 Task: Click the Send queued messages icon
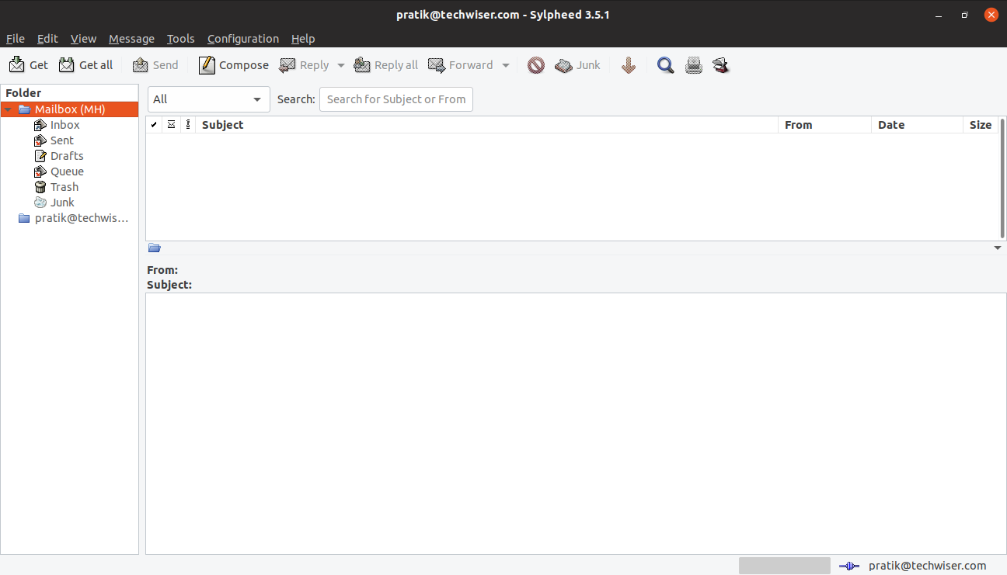pyautogui.click(x=141, y=65)
